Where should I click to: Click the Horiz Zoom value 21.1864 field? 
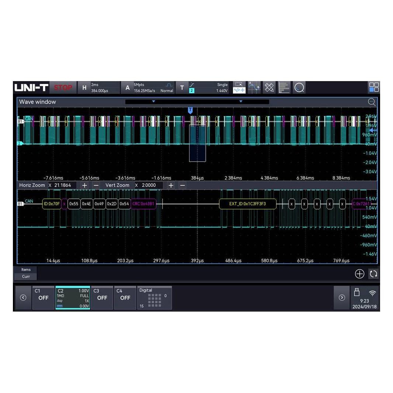63,185
